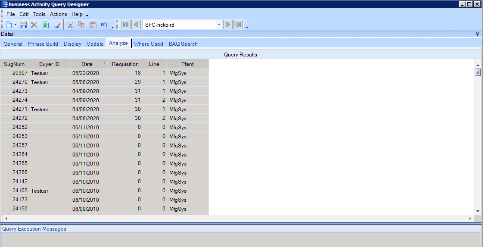Image resolution: width=485 pixels, height=247 pixels.
Task: Open the New icon's dropdown arrow
Action: pos(16,25)
